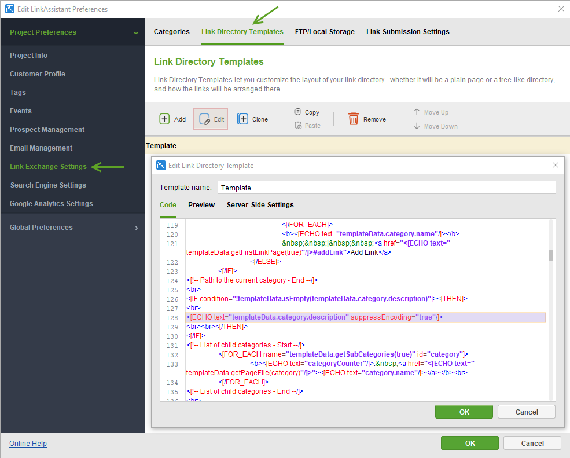Viewport: 570px width, 458px height.
Task: Click the Copy icon in toolbar
Action: [297, 112]
